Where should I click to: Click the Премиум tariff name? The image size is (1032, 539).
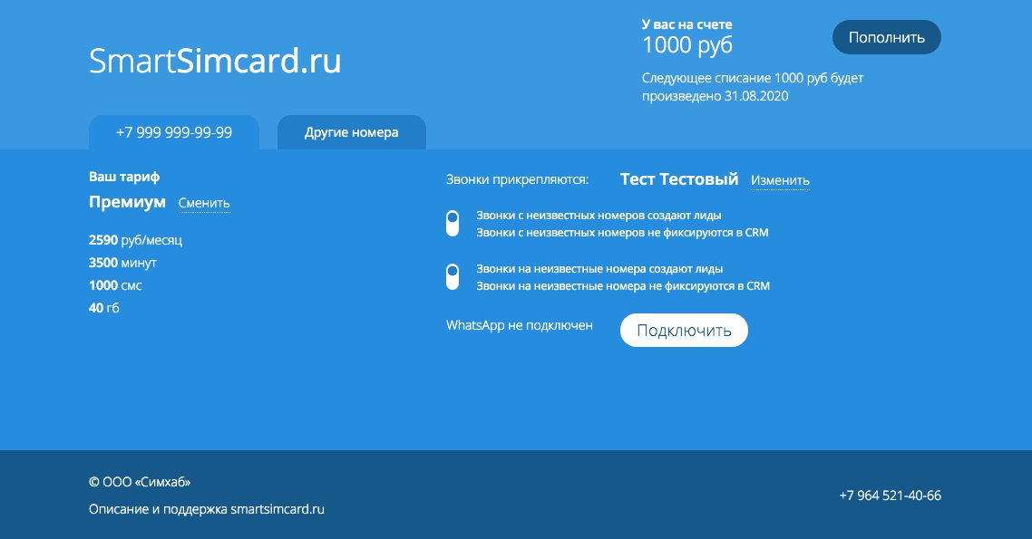tap(127, 202)
